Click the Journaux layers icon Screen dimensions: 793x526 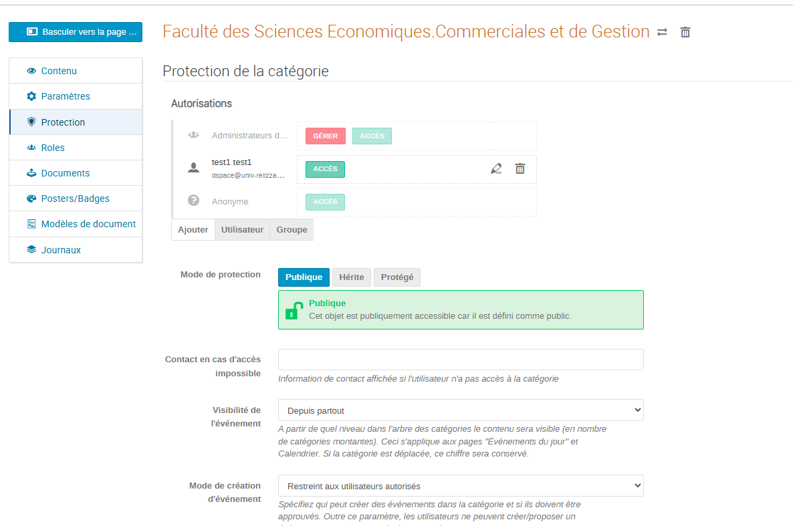(31, 250)
